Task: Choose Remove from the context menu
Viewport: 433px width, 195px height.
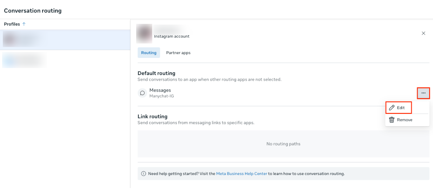Action: 405,120
